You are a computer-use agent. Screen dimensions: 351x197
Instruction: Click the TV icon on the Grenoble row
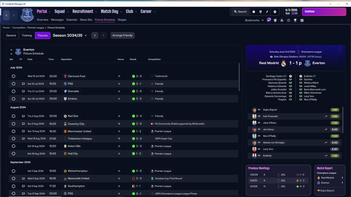coord(23,91)
